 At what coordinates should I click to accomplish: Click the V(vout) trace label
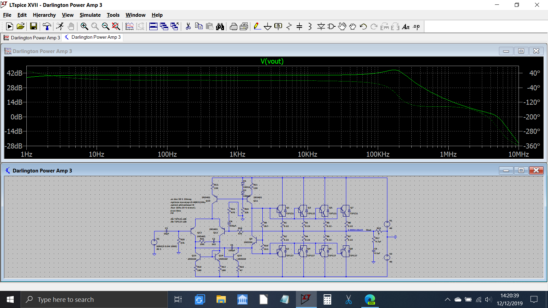click(x=272, y=61)
